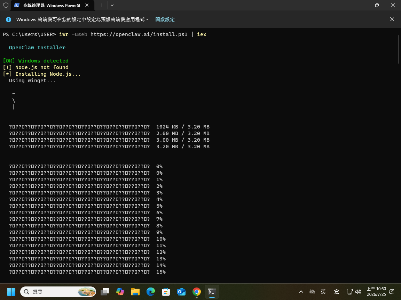The height and width of the screenshot is (300, 401).
Task: Click the Windows detected status line
Action: tap(36, 61)
